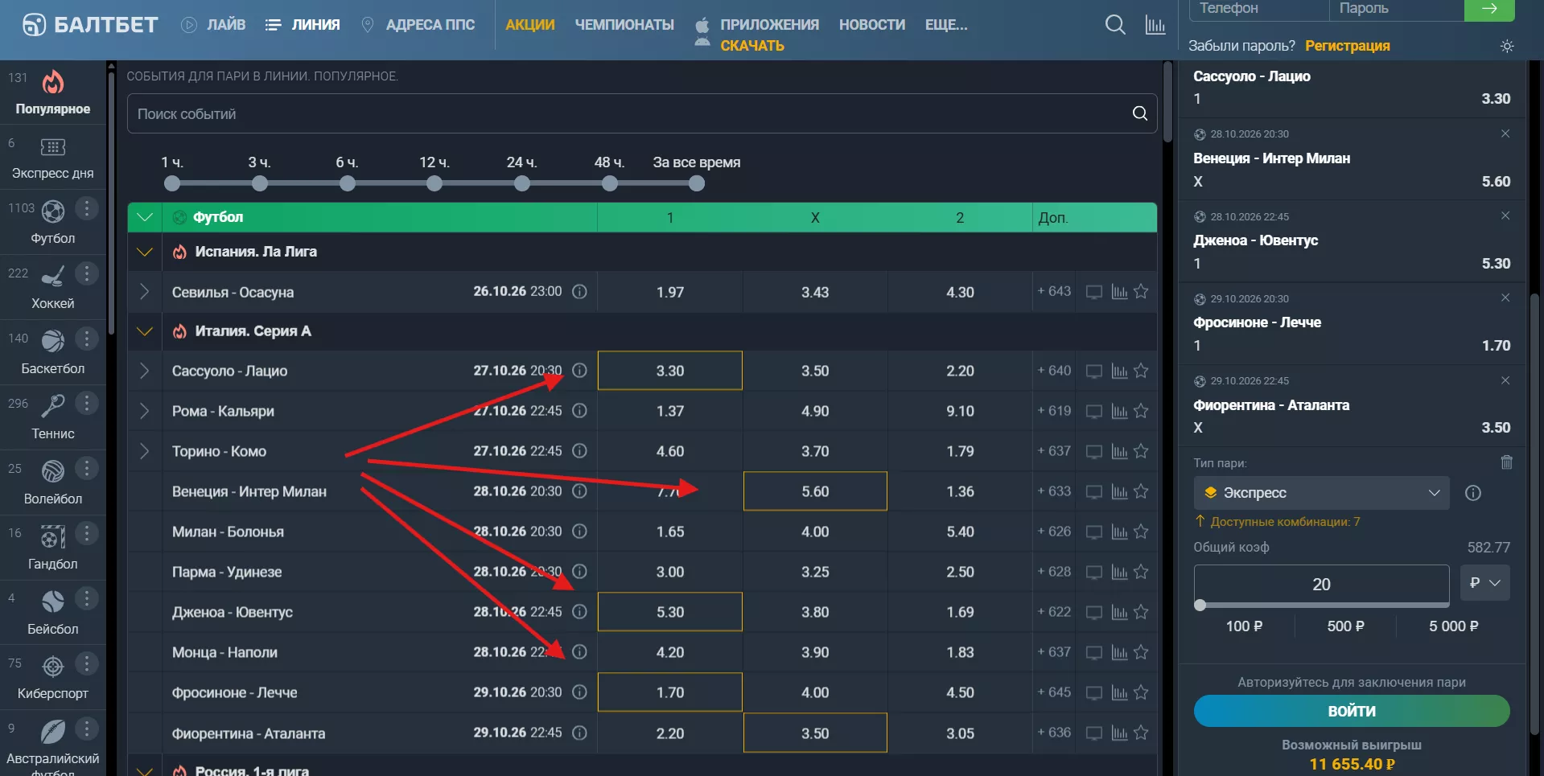Collapse Испания. Ла Лига league
Image resolution: width=1544 pixels, height=776 pixels.
click(145, 252)
